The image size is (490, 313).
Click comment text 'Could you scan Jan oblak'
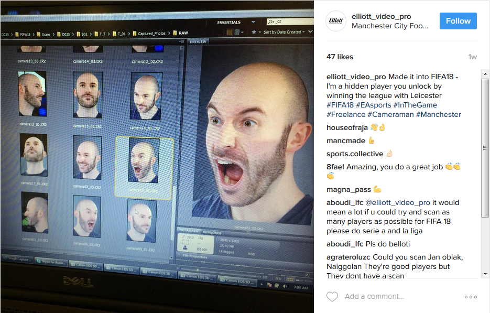coord(418,257)
